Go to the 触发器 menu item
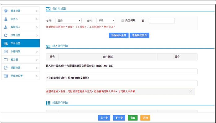Image resolution: width=216 pixels, height=123 pixels. coord(20,60)
